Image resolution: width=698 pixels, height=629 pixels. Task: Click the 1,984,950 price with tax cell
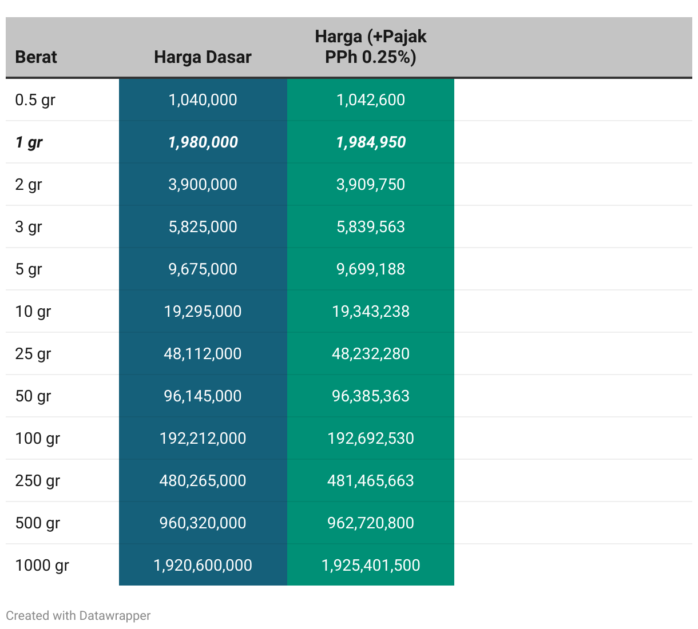point(370,142)
